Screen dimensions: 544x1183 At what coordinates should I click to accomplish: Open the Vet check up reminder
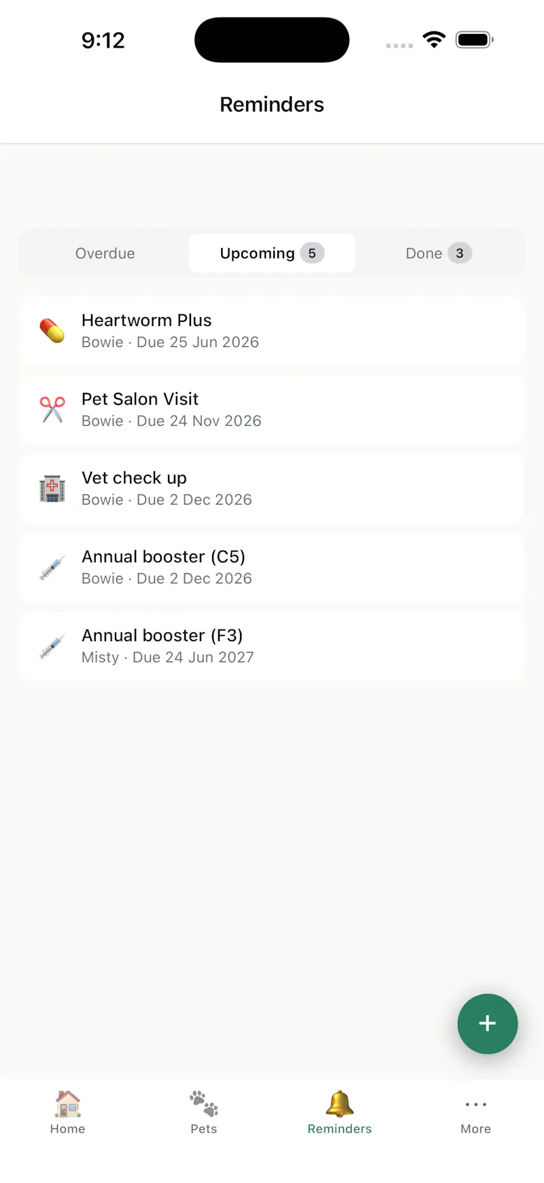pyautogui.click(x=272, y=489)
